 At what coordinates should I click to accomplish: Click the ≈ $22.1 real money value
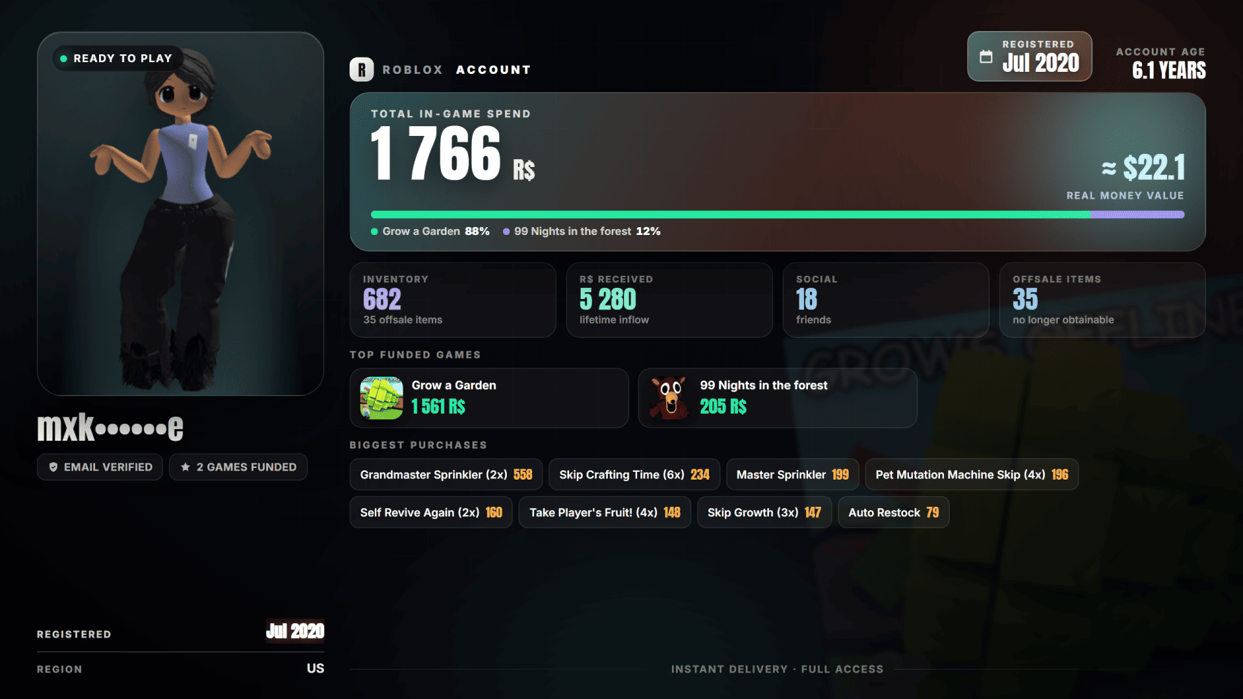click(1143, 168)
